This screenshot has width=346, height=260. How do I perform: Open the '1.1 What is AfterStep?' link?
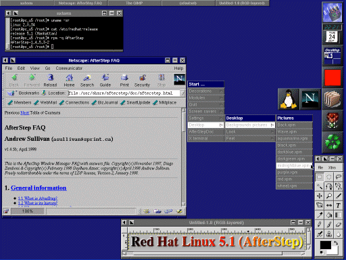coord(38,198)
